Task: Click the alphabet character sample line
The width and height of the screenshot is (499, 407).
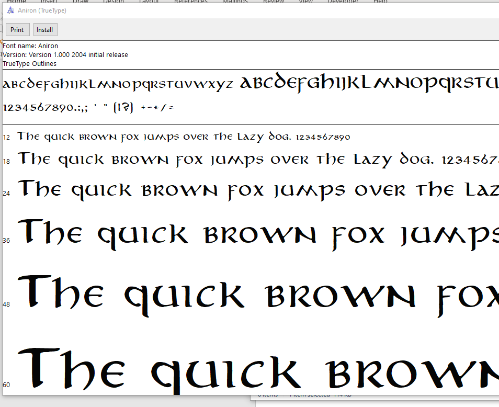Action: pos(251,83)
